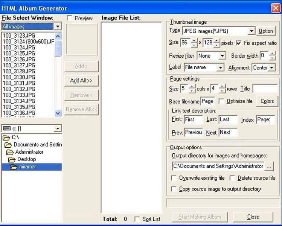The image size is (282, 226).
Task: Select Documents and Settings folder
Action: [33, 145]
